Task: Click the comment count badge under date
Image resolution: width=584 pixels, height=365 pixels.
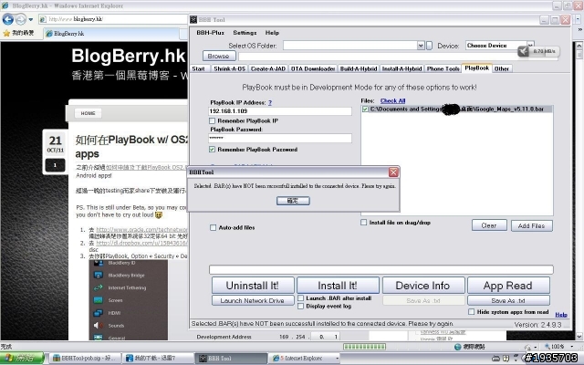Action: (x=55, y=165)
